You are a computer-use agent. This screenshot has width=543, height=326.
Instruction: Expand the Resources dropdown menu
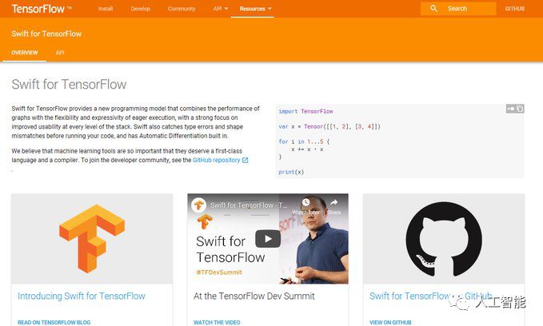pyautogui.click(x=256, y=9)
